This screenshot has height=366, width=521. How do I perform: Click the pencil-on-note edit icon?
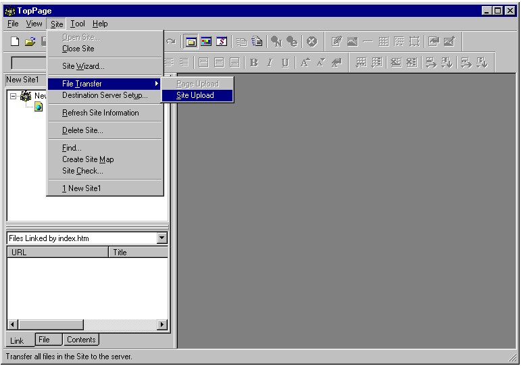pos(337,42)
